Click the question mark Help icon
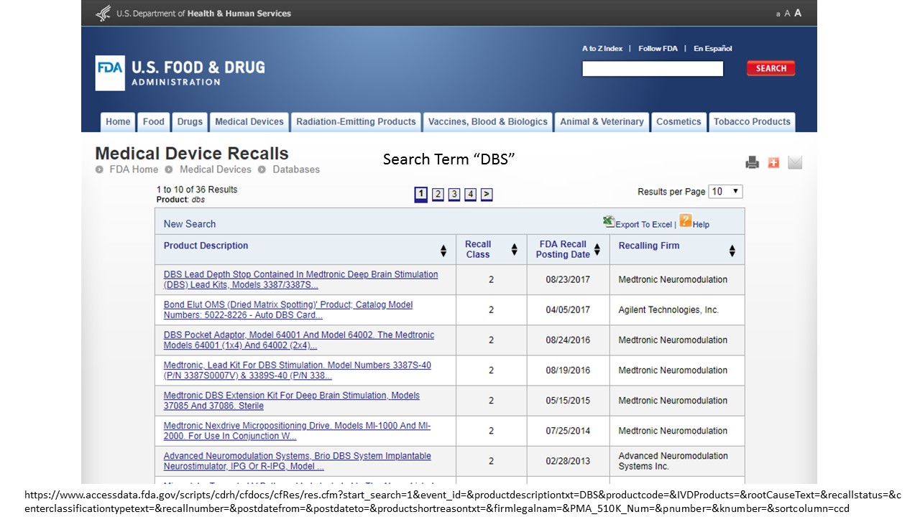The width and height of the screenshot is (920, 517). pyautogui.click(x=685, y=221)
